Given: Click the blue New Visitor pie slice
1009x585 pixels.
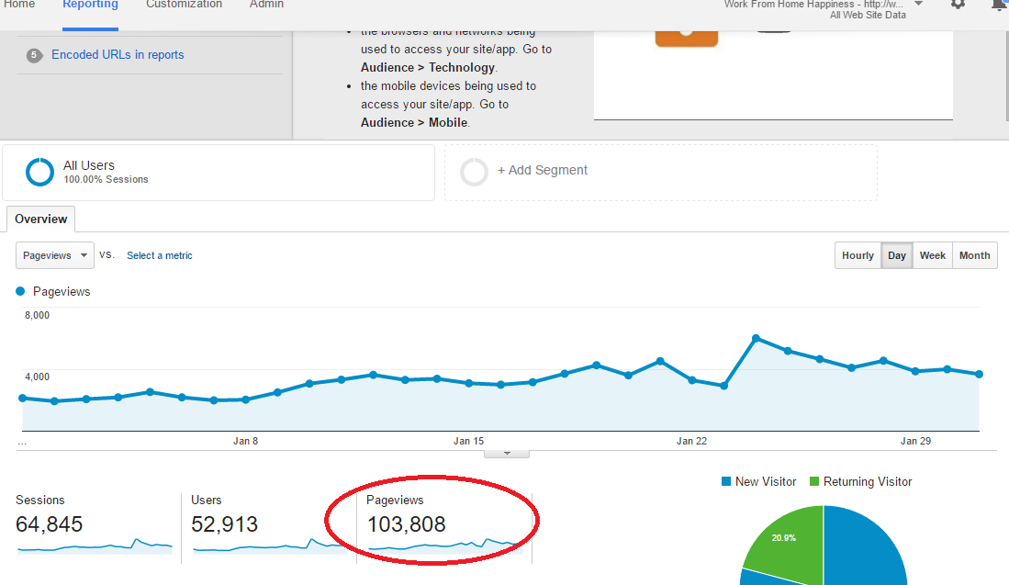Looking at the screenshot, I should pos(866,550).
